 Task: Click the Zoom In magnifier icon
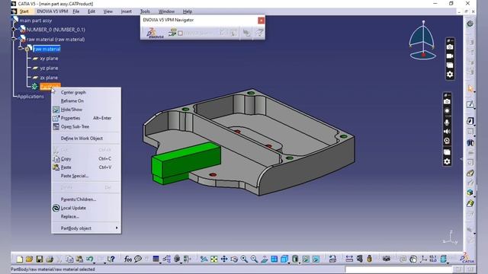pyautogui.click(x=244, y=259)
